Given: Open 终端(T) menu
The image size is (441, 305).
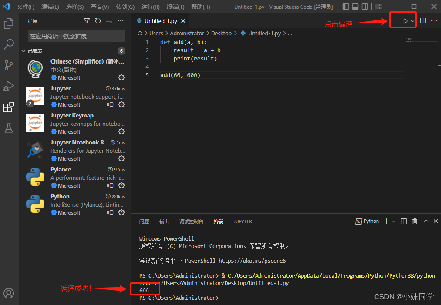Looking at the screenshot, I should point(175,7).
